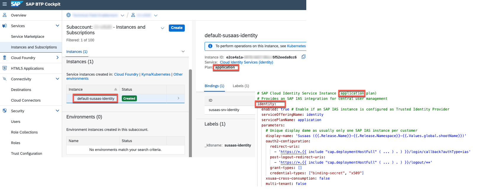Image resolution: width=481 pixels, height=192 pixels.
Task: Open Cloud Identity Services (identity) link
Action: point(246,62)
